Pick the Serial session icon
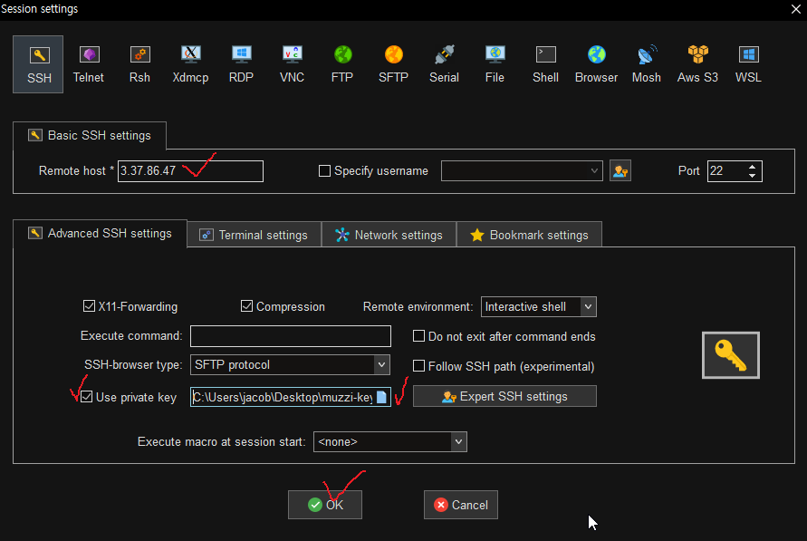 pyautogui.click(x=444, y=64)
